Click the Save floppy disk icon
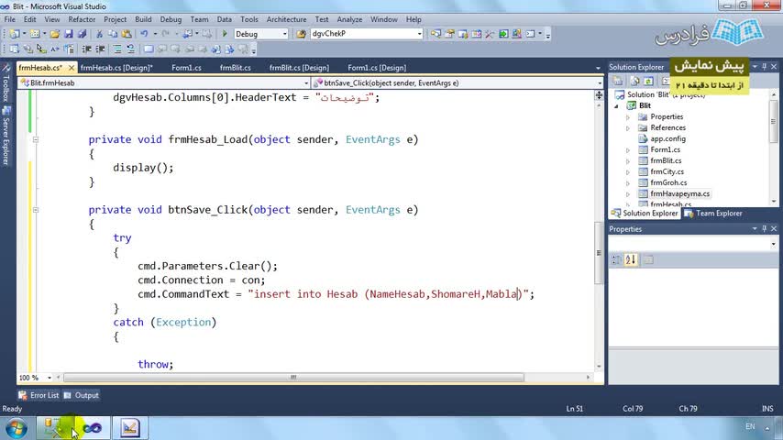The image size is (783, 440). pyautogui.click(x=69, y=34)
